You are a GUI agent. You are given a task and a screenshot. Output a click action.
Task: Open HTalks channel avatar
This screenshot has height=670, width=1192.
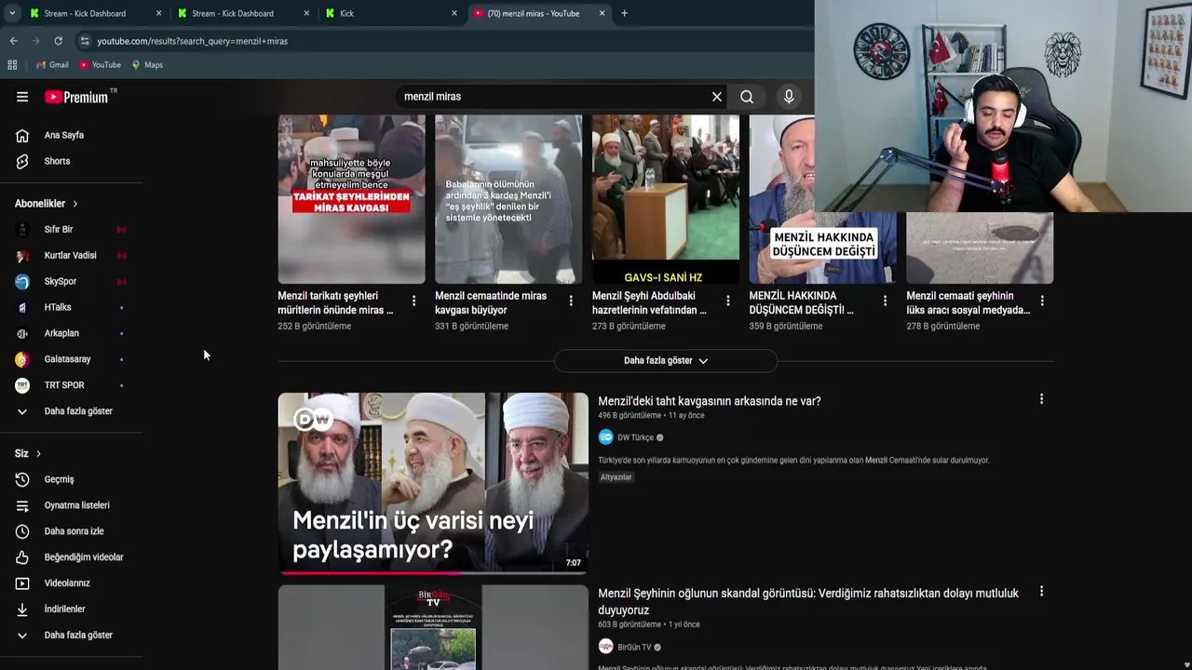22,307
